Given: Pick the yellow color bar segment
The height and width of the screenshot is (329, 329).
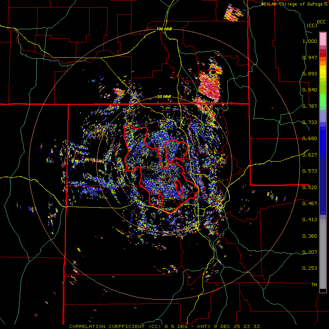Looking at the screenshot, I should (323, 72).
